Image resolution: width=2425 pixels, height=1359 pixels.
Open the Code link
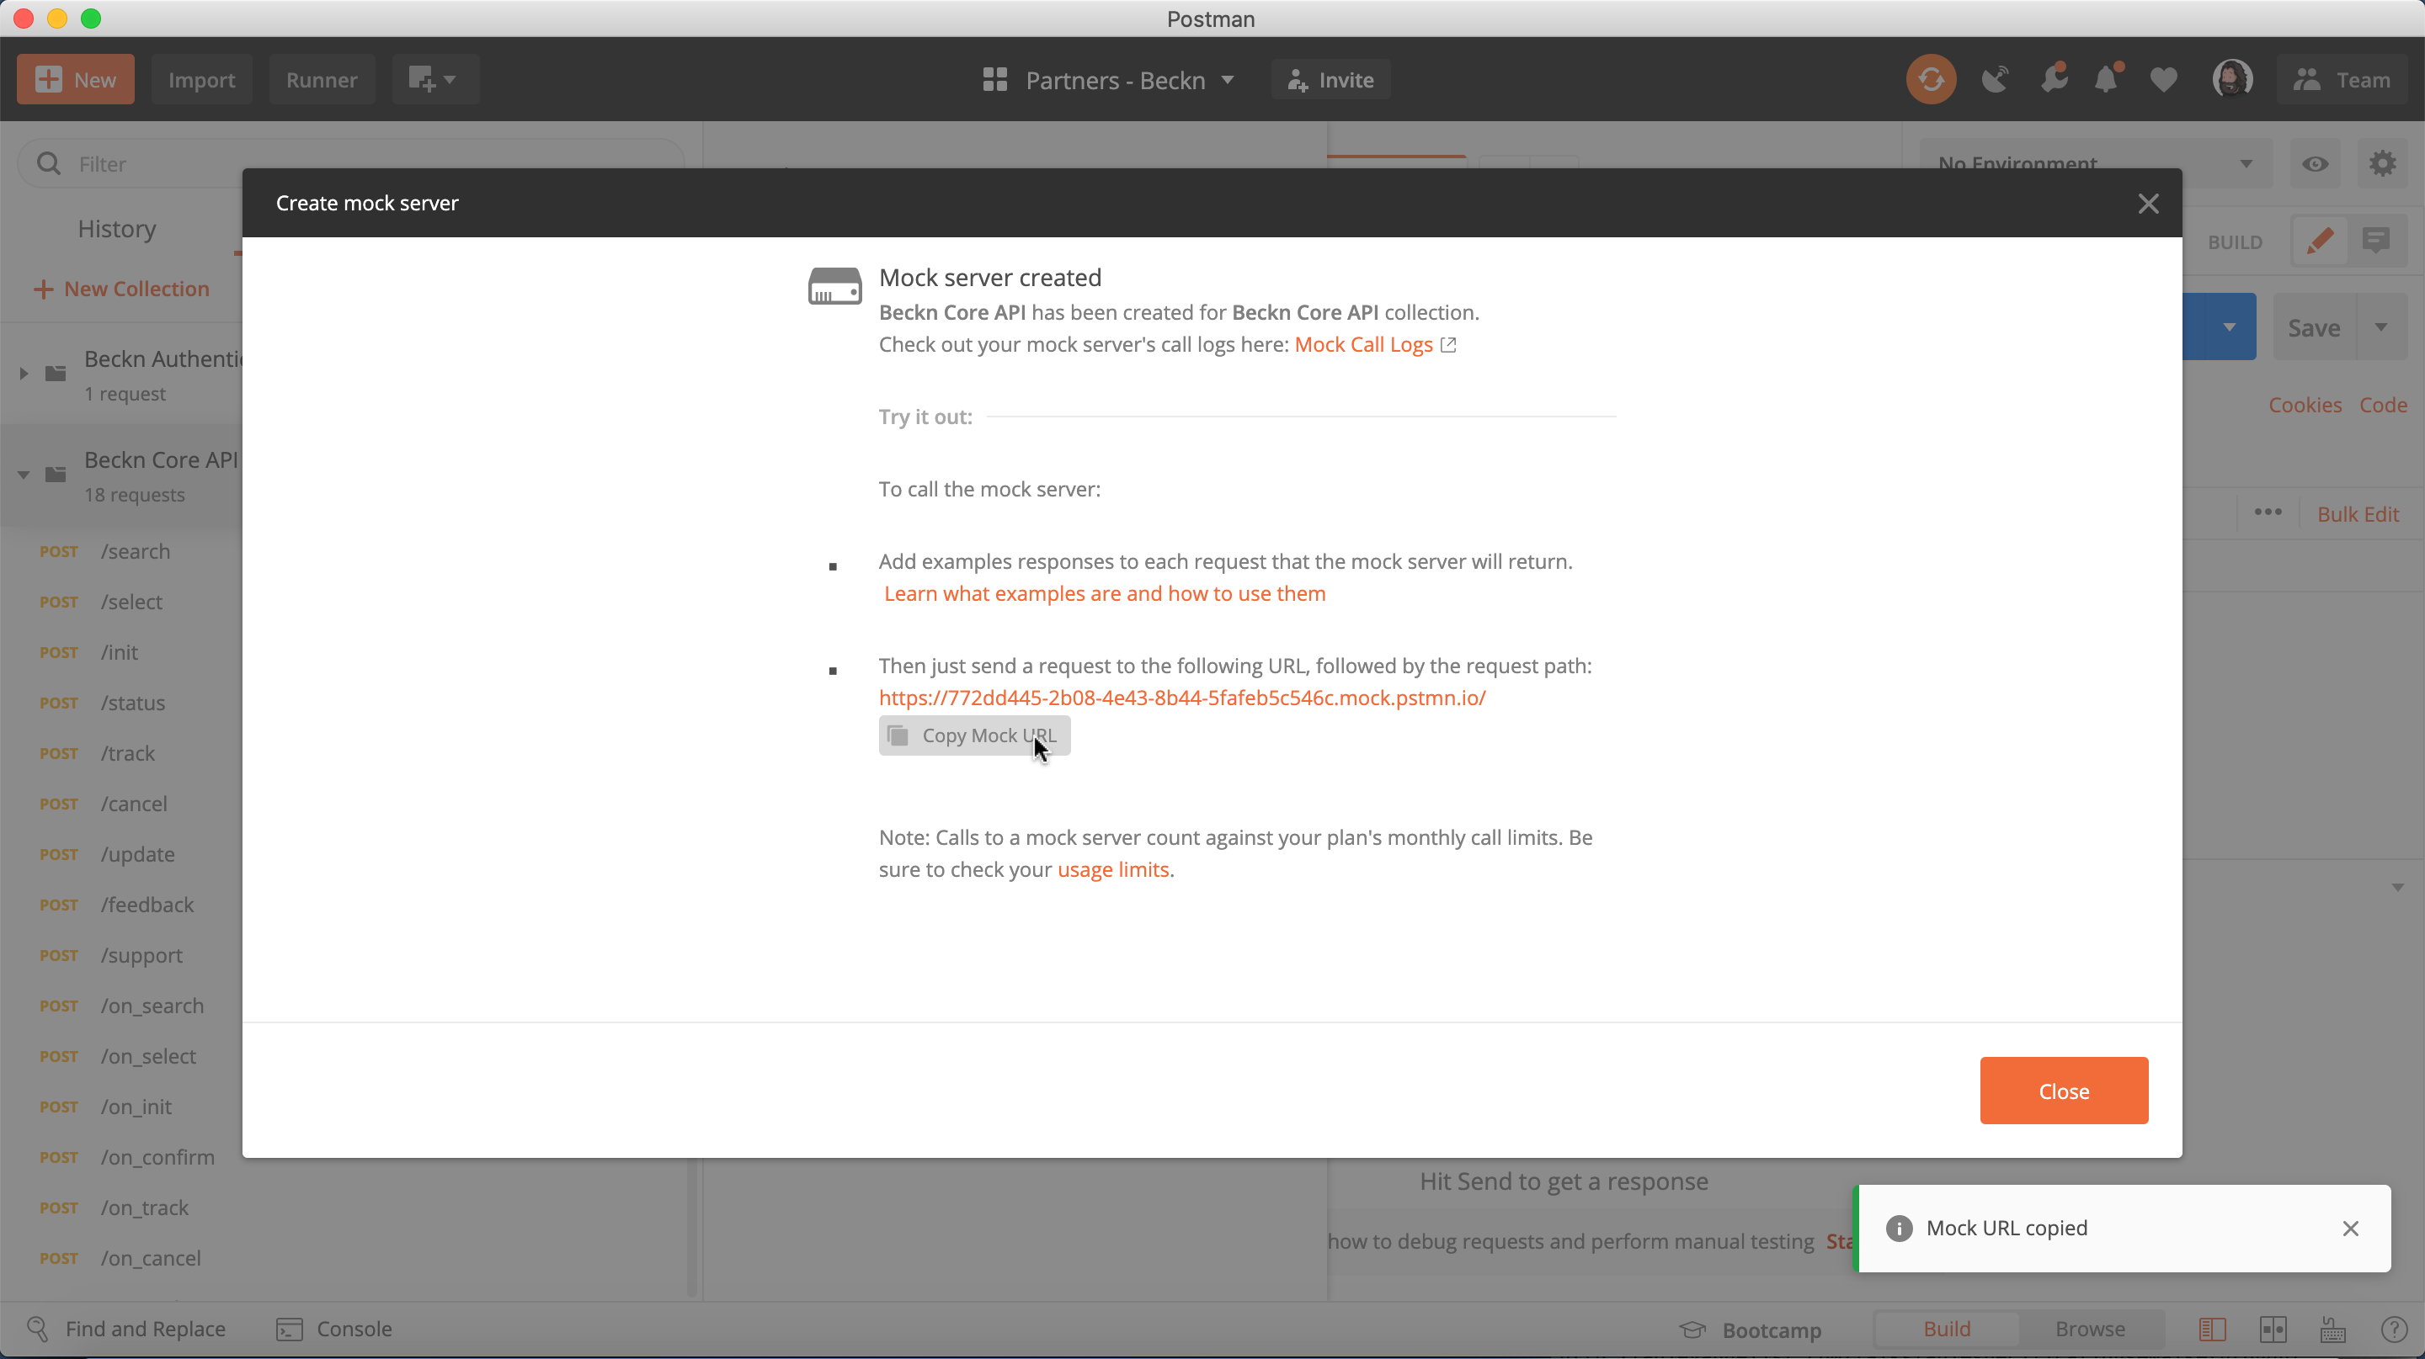coord(2383,406)
